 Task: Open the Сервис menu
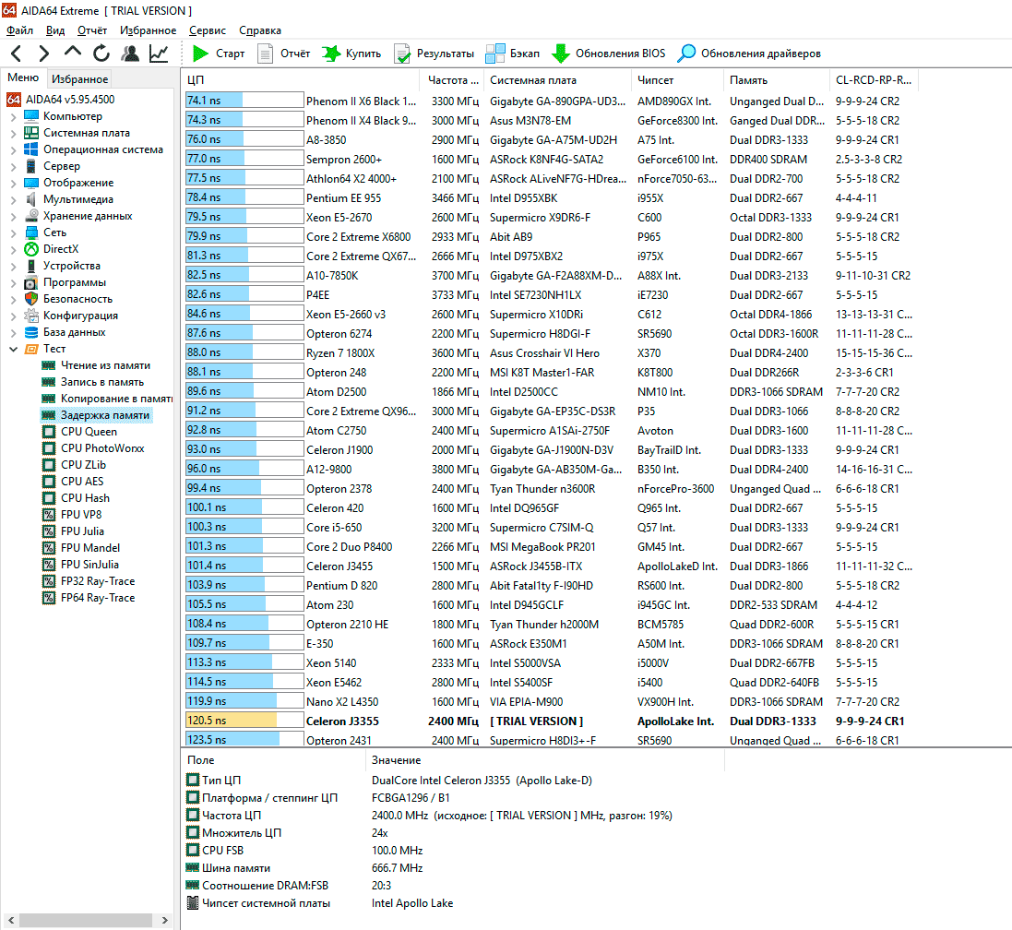(x=207, y=30)
